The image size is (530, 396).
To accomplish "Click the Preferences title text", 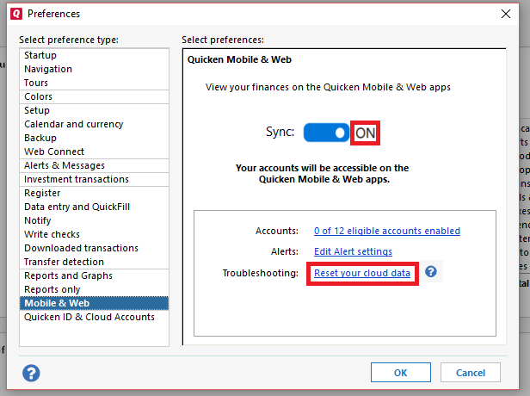I will [x=53, y=14].
